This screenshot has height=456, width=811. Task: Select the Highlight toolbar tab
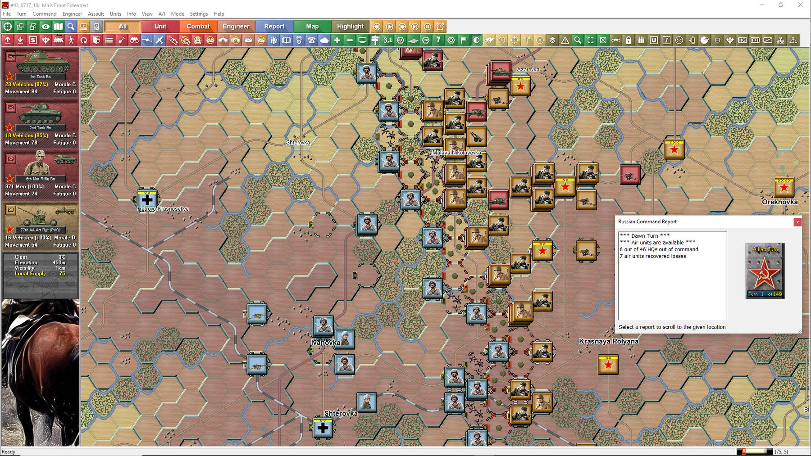click(350, 27)
